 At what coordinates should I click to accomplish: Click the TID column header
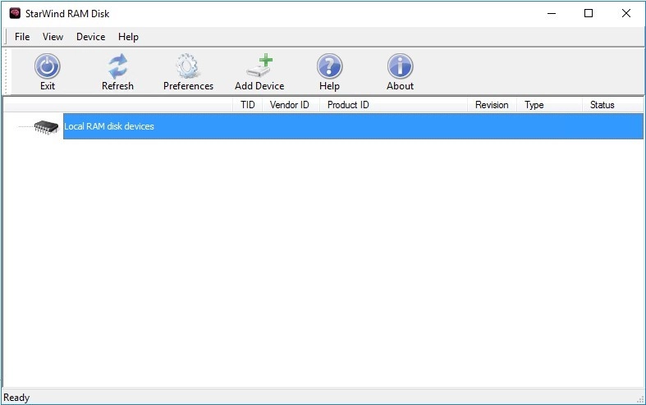pyautogui.click(x=248, y=105)
